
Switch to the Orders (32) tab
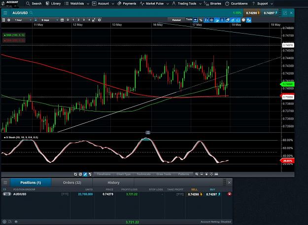[x=72, y=183]
